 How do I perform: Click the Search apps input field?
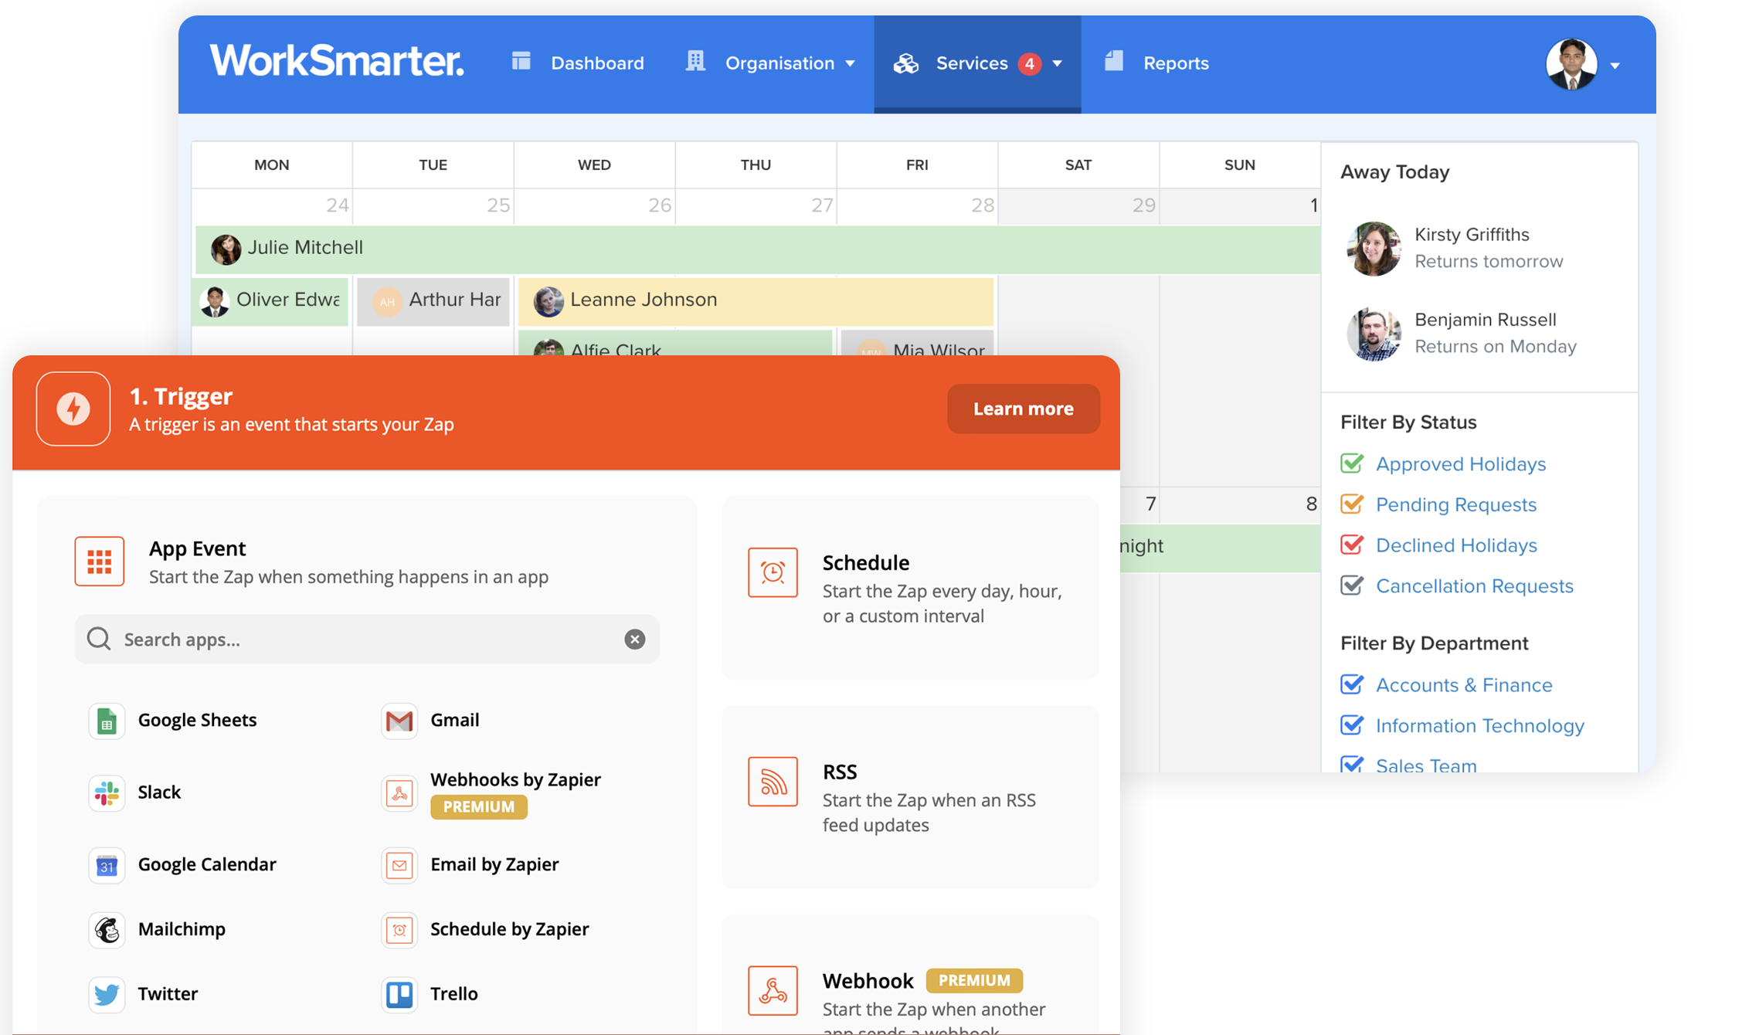[x=365, y=638]
